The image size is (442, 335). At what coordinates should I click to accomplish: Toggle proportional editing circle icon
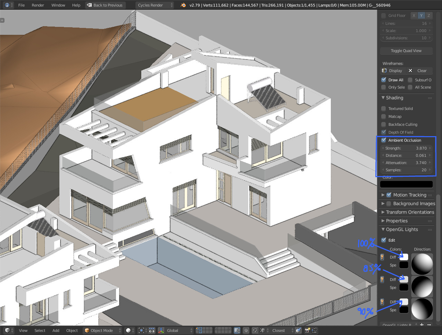tap(246, 331)
